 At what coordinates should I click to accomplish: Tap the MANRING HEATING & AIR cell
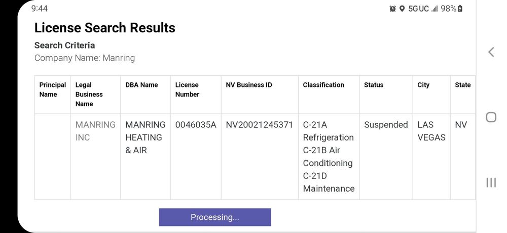[x=145, y=137]
